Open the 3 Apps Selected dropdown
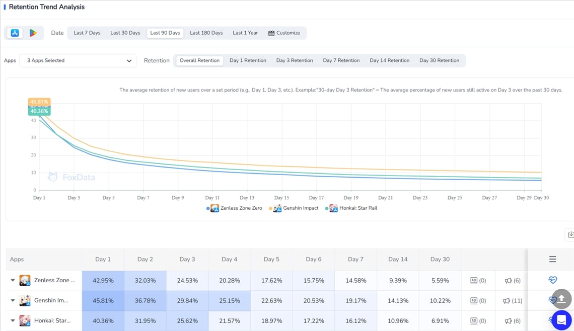 coord(79,60)
